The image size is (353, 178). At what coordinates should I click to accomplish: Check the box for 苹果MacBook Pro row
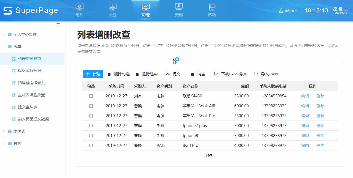91,116
